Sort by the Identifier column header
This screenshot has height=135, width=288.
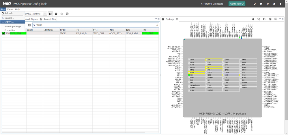click(51, 30)
